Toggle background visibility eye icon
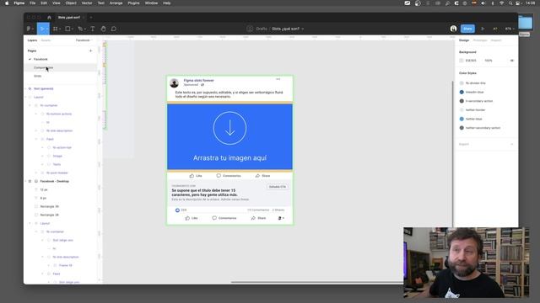The image size is (540, 303). [x=512, y=61]
